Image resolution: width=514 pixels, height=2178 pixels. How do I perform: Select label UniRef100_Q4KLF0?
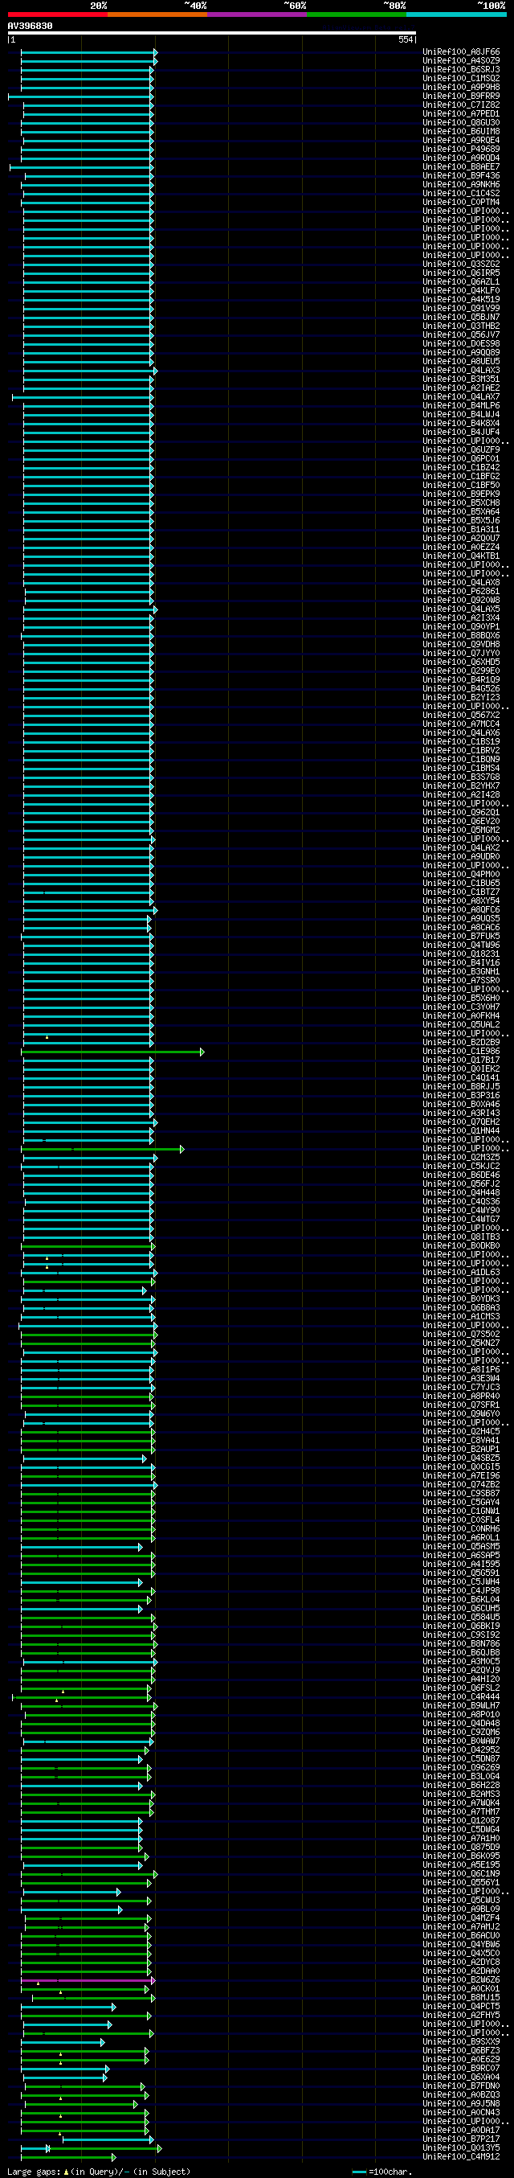coord(461,291)
